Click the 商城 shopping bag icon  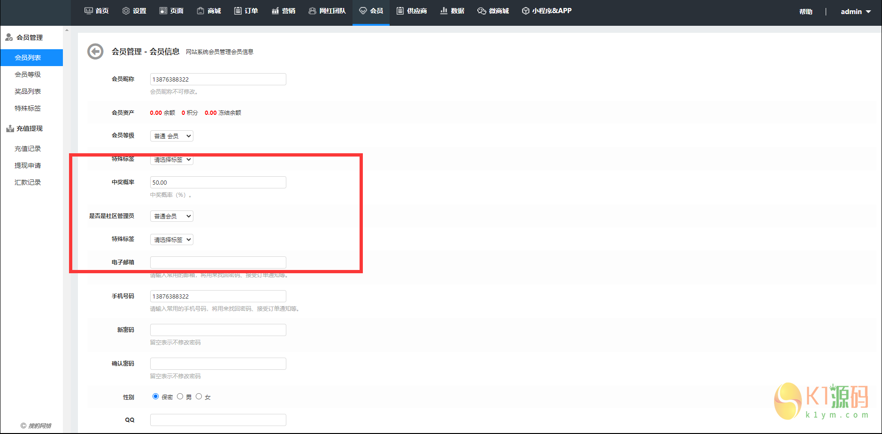click(x=200, y=11)
